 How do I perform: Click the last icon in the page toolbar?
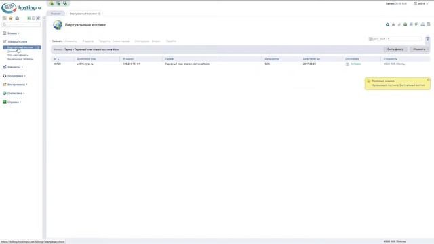(428, 24)
